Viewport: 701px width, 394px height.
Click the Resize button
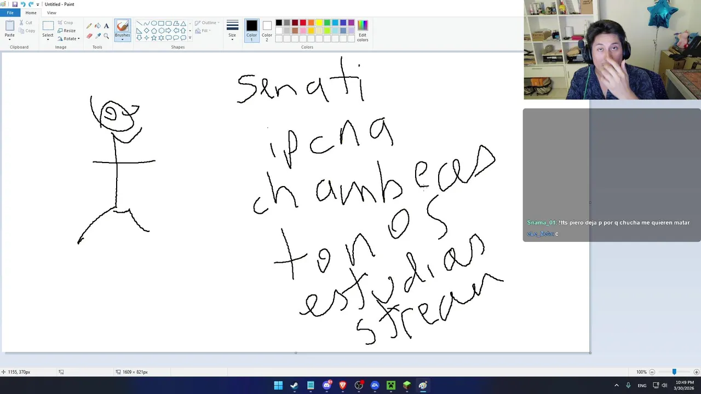tap(66, 31)
